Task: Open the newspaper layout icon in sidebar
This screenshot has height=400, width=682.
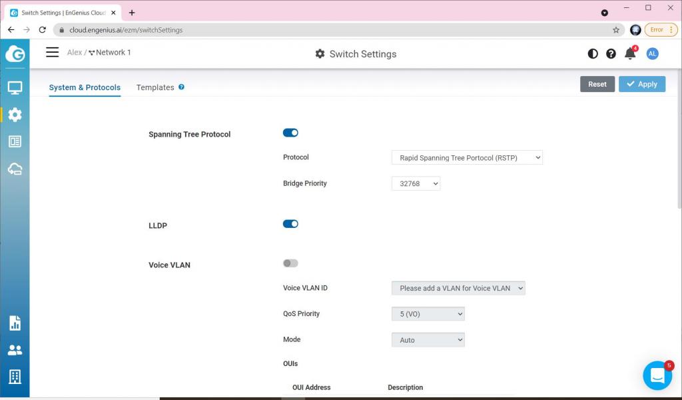Action: (15, 141)
